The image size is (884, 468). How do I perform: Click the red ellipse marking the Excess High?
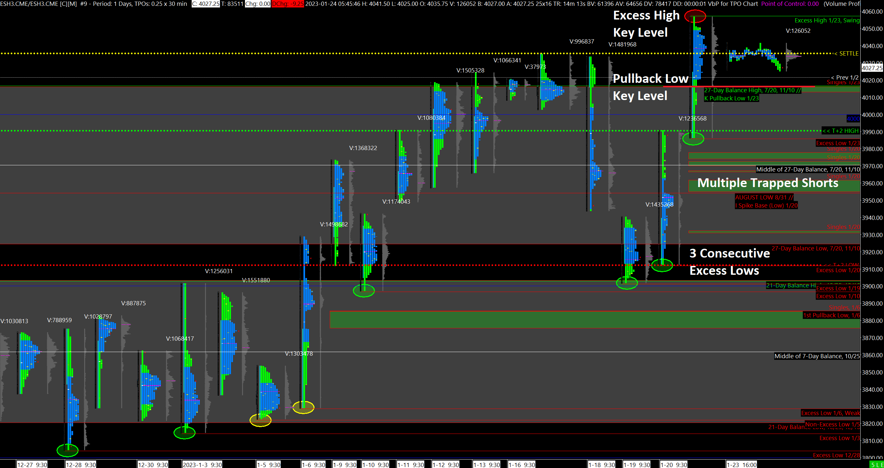[695, 16]
